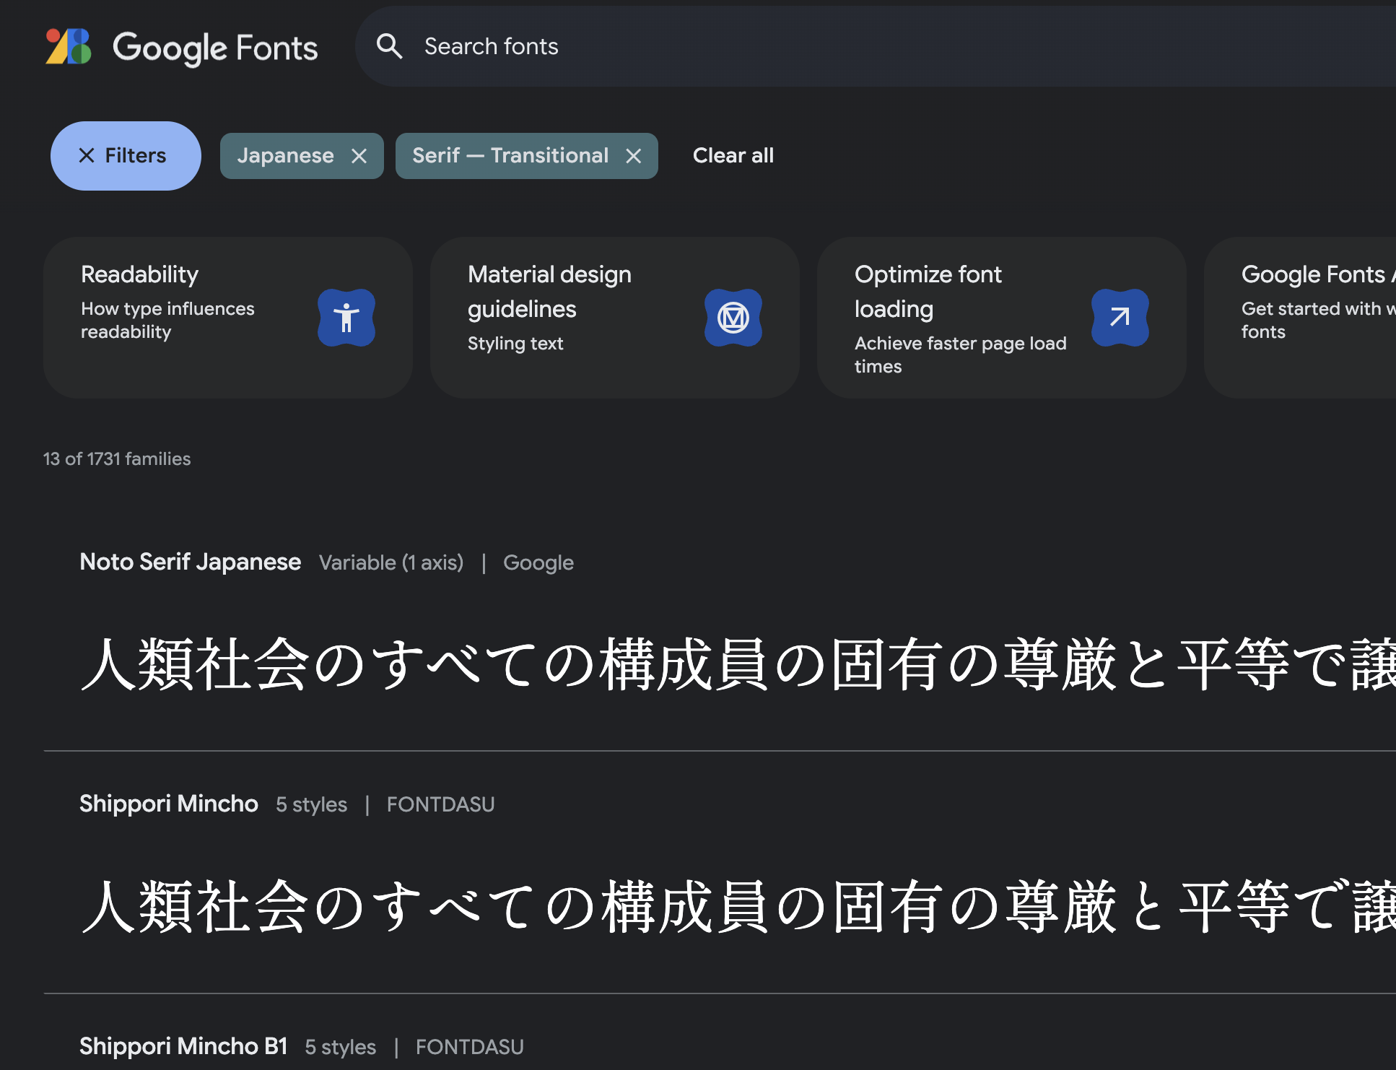The width and height of the screenshot is (1396, 1070).
Task: Open the Noto Serif Japanese font family
Action: [190, 562]
